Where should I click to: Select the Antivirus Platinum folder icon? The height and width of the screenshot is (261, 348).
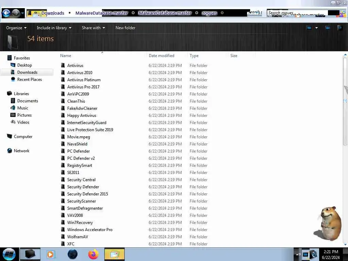click(63, 80)
